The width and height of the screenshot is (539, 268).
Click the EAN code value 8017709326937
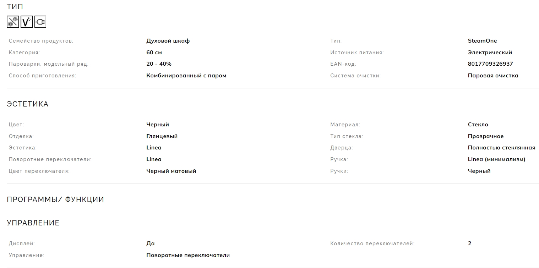click(x=490, y=64)
